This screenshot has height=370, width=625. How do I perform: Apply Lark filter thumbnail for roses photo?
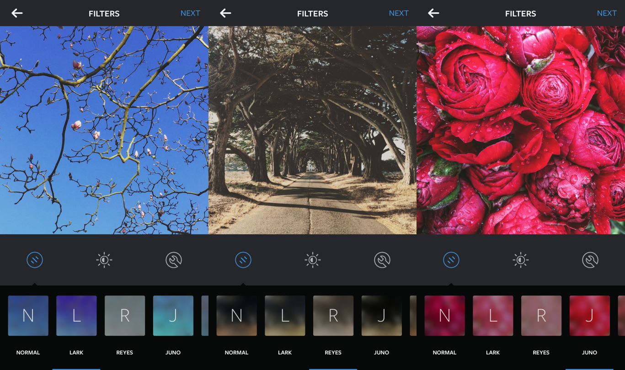(x=493, y=316)
